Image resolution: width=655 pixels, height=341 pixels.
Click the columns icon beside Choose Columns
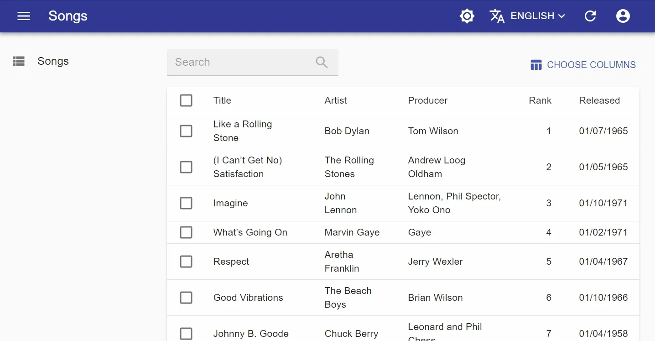(x=536, y=65)
